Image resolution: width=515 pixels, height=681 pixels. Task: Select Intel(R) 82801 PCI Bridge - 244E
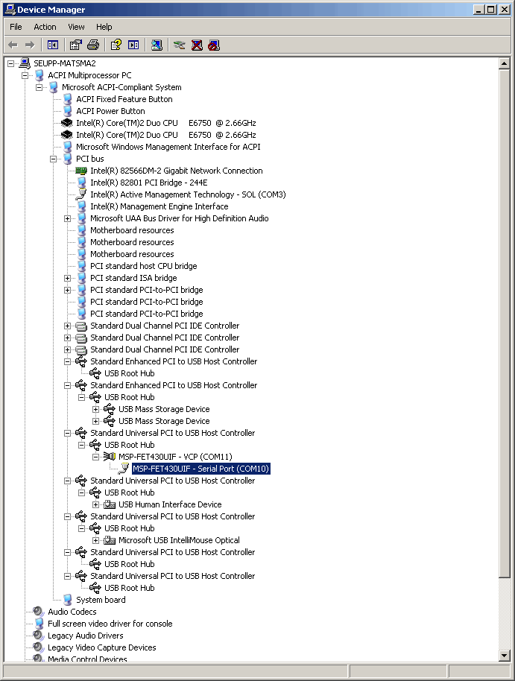tap(148, 183)
